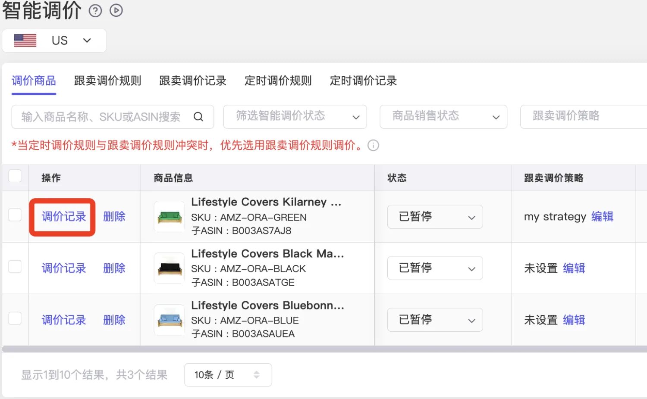Open 已暂停 status dropdown for AMZ-ORA-BLACK
Image resolution: width=647 pixels, height=399 pixels.
click(x=435, y=268)
